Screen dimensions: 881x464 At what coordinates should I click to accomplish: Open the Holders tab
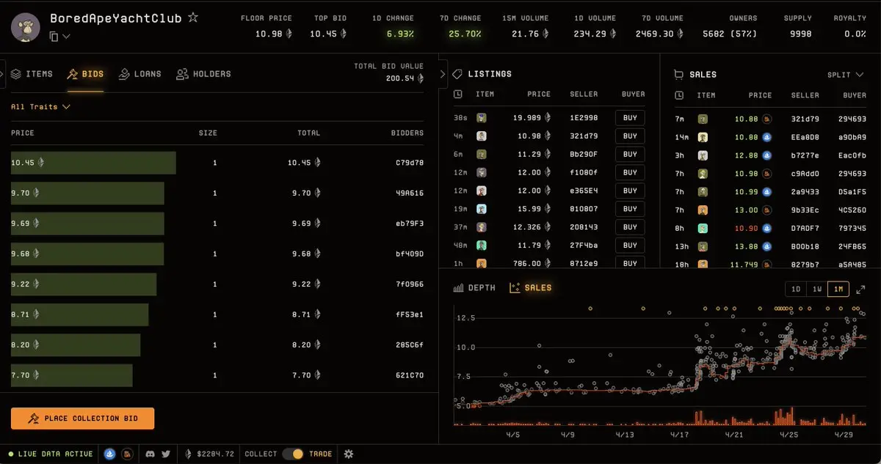[x=203, y=74]
